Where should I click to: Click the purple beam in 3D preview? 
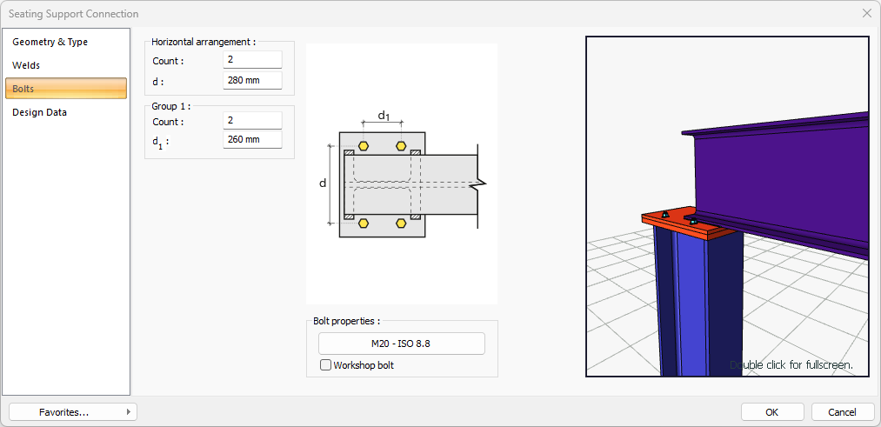783,174
